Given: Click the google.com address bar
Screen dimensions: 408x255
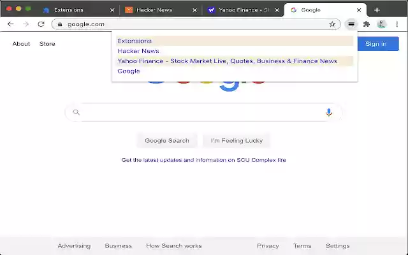Looking at the screenshot, I should (x=195, y=24).
